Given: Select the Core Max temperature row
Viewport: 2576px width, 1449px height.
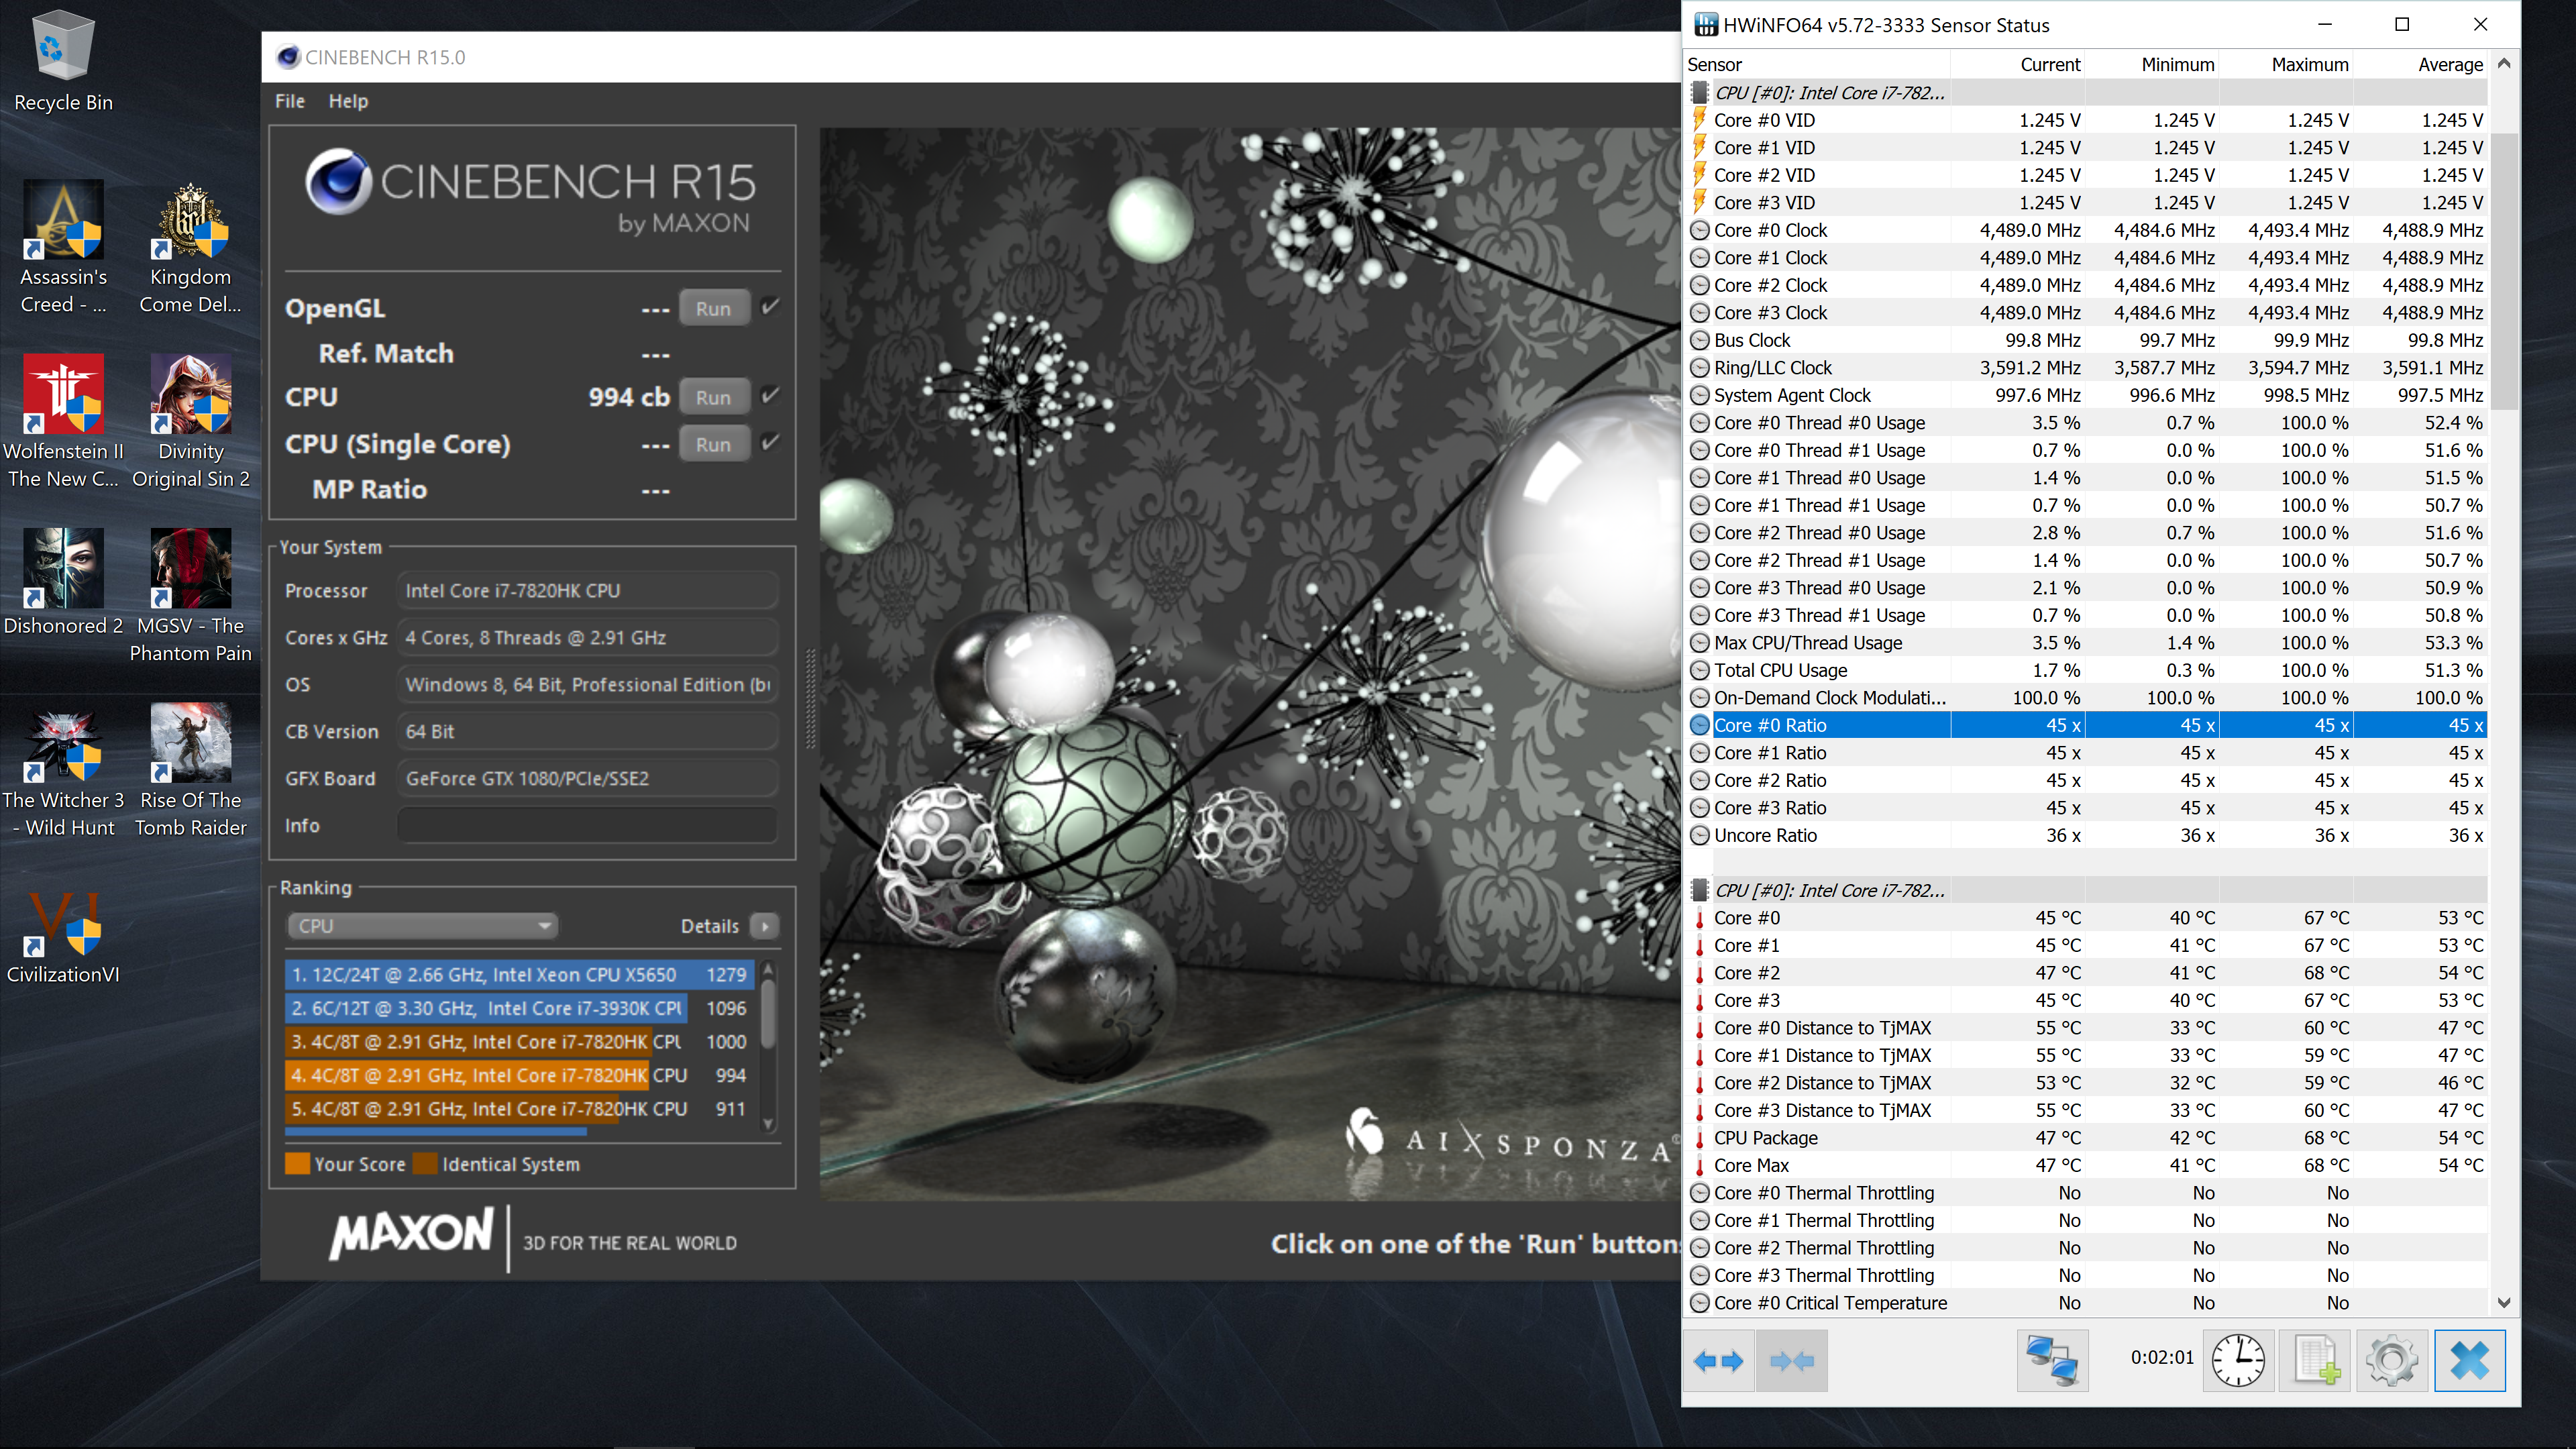Looking at the screenshot, I should tap(2087, 1165).
